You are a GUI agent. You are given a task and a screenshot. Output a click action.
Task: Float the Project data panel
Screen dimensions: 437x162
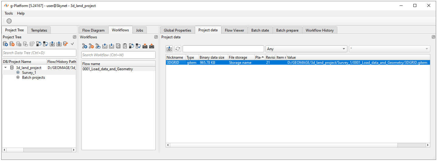coord(433,37)
